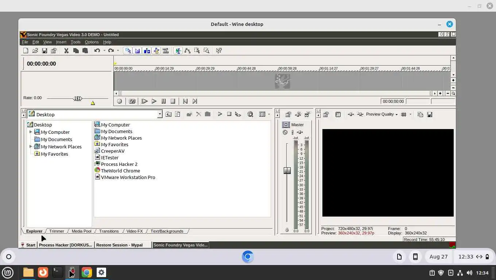Toggle Loop Playback button
This screenshot has width=496, height=280.
[x=132, y=101]
